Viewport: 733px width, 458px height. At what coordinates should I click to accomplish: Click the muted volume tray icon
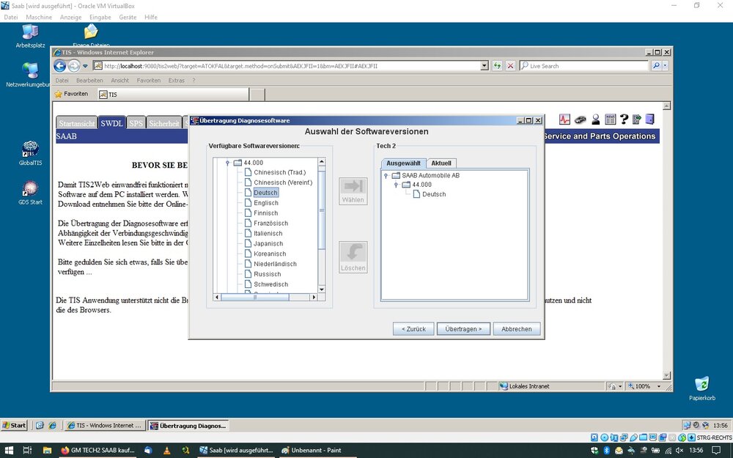(679, 451)
